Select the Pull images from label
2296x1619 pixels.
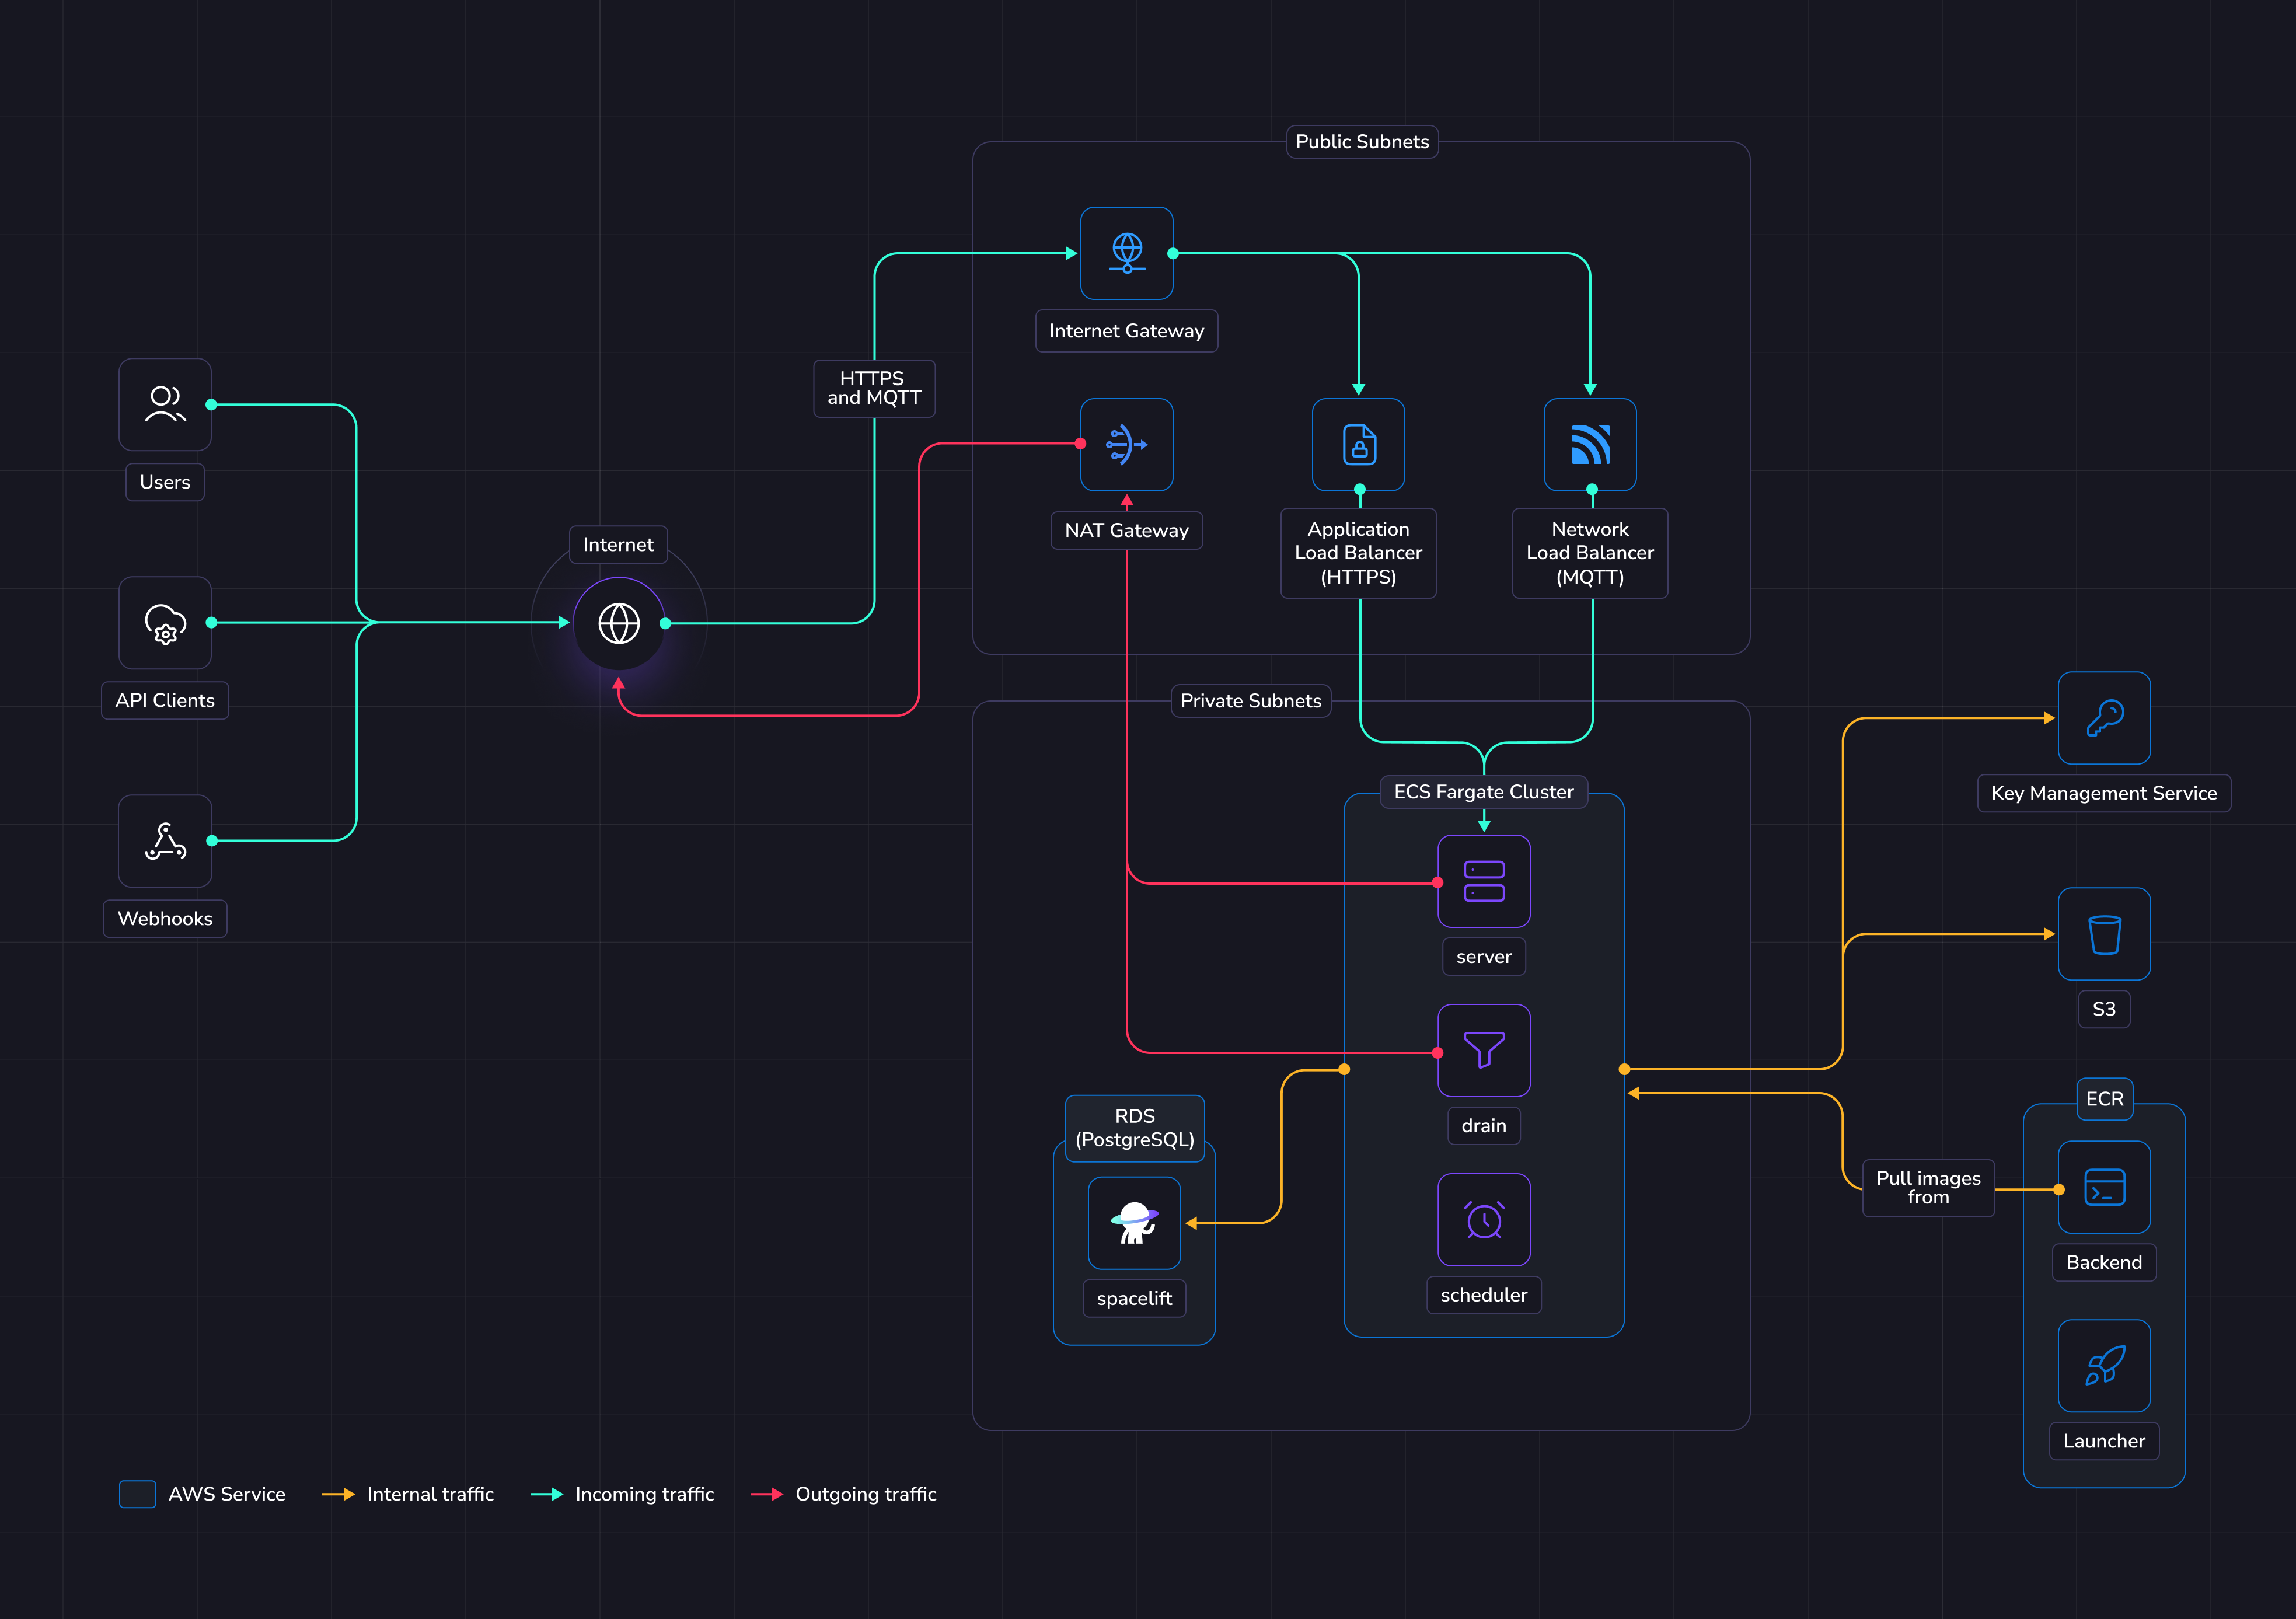(x=1928, y=1188)
